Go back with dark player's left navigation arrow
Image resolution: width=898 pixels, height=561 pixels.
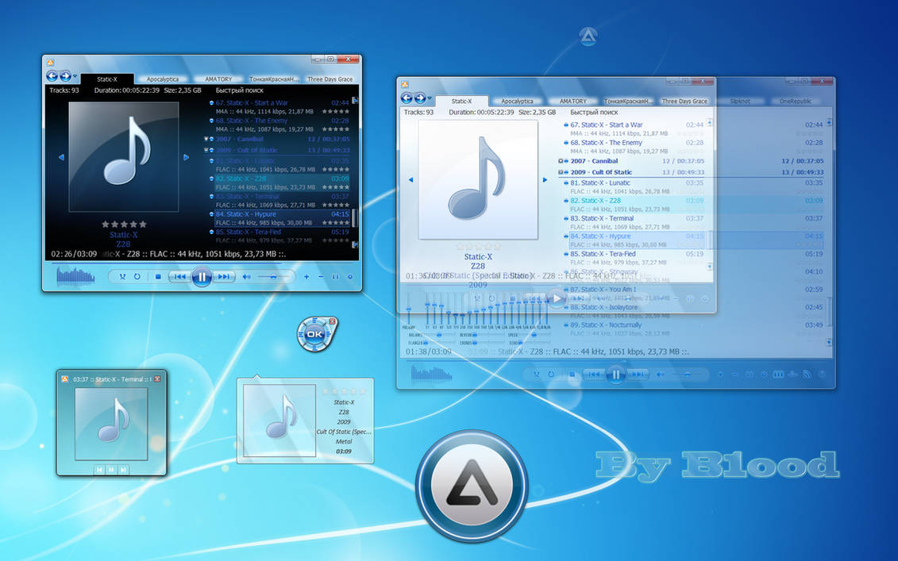[52, 75]
